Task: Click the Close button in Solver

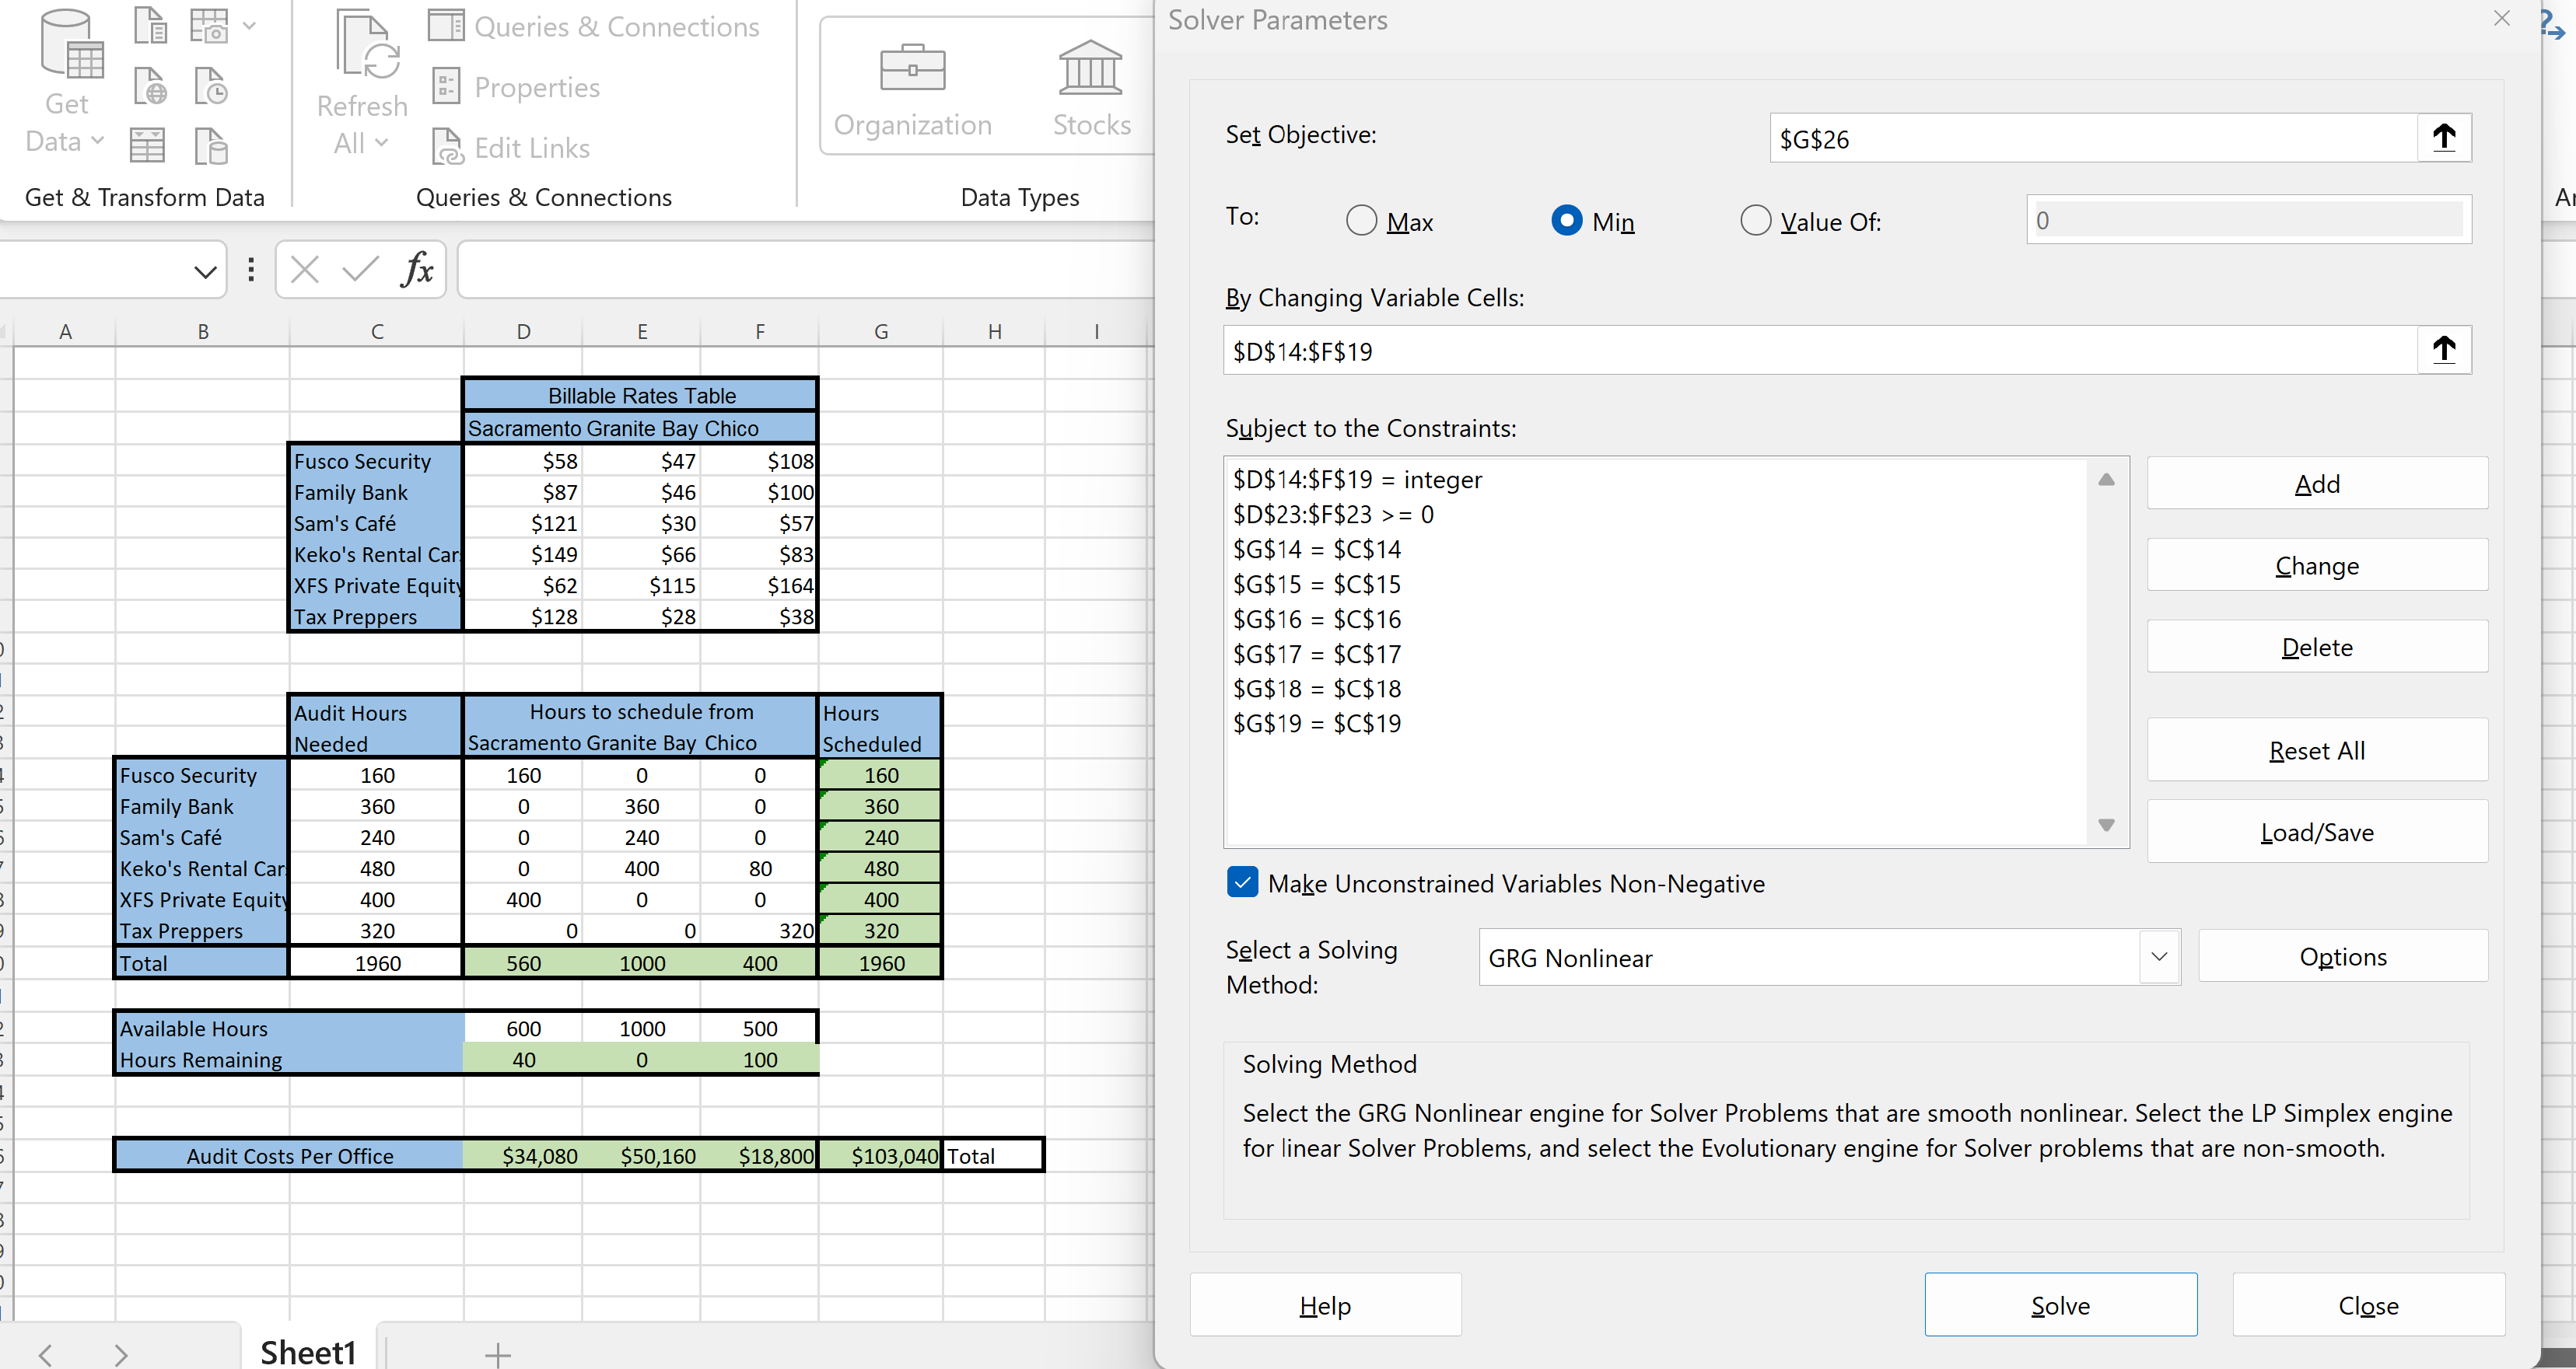Action: pos(2368,1305)
